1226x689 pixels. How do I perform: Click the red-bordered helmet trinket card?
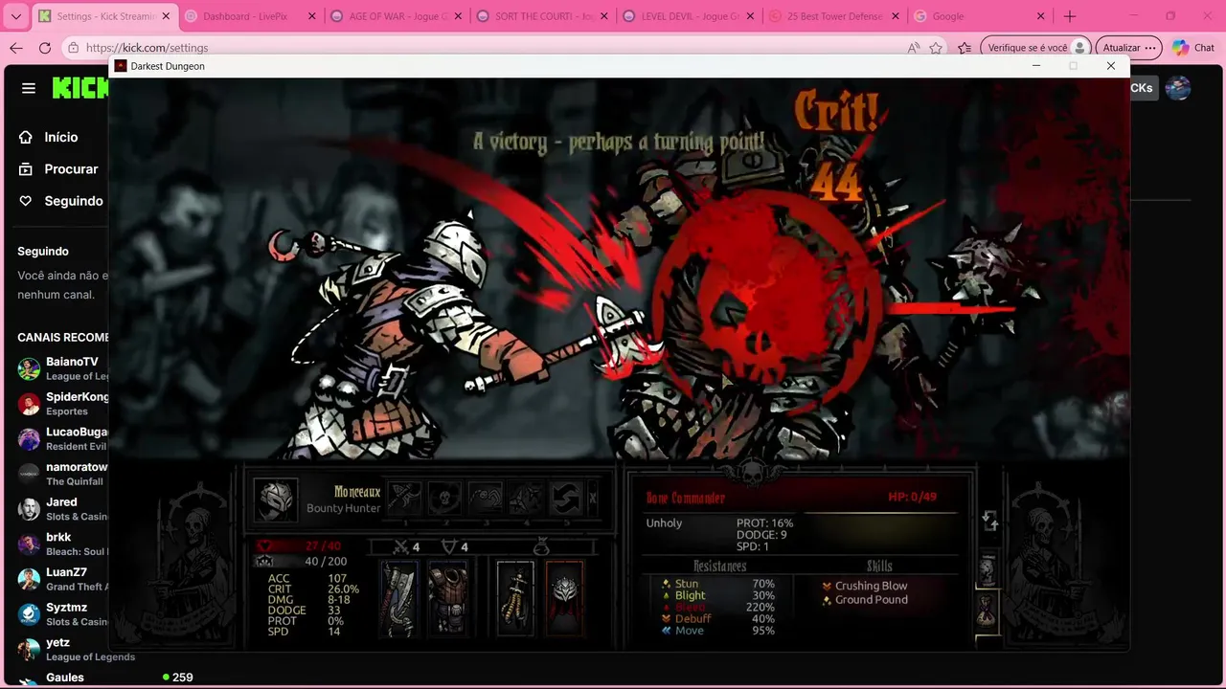tap(565, 597)
